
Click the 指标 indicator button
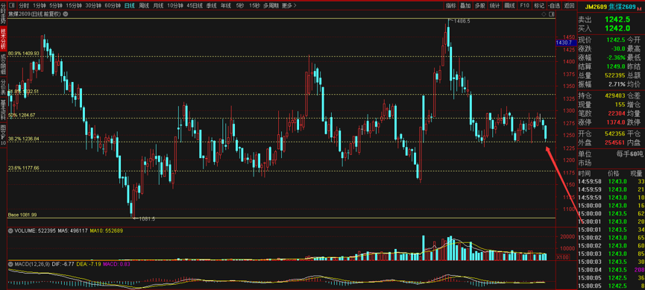click(451, 5)
